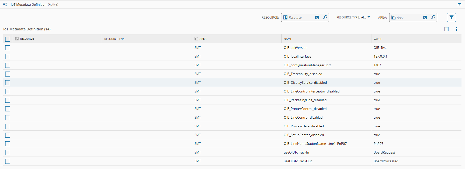Click the camera icon in Resource field
The width and height of the screenshot is (465, 169).
[317, 17]
